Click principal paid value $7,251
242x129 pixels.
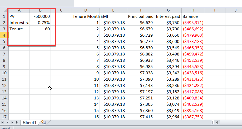tap(141, 98)
